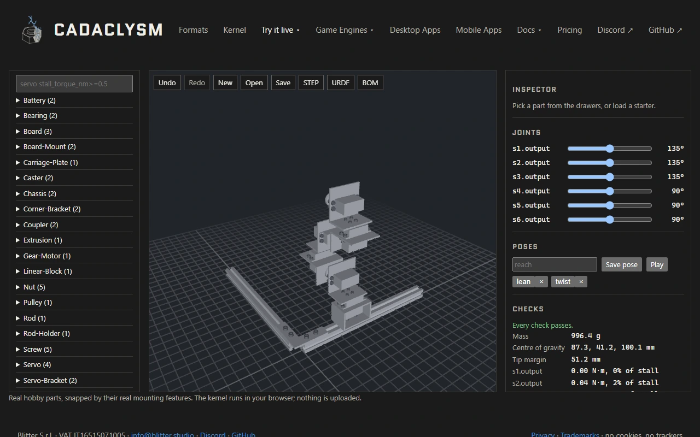
Task: Expand the Coupler (2) drawer
Action: point(74,225)
